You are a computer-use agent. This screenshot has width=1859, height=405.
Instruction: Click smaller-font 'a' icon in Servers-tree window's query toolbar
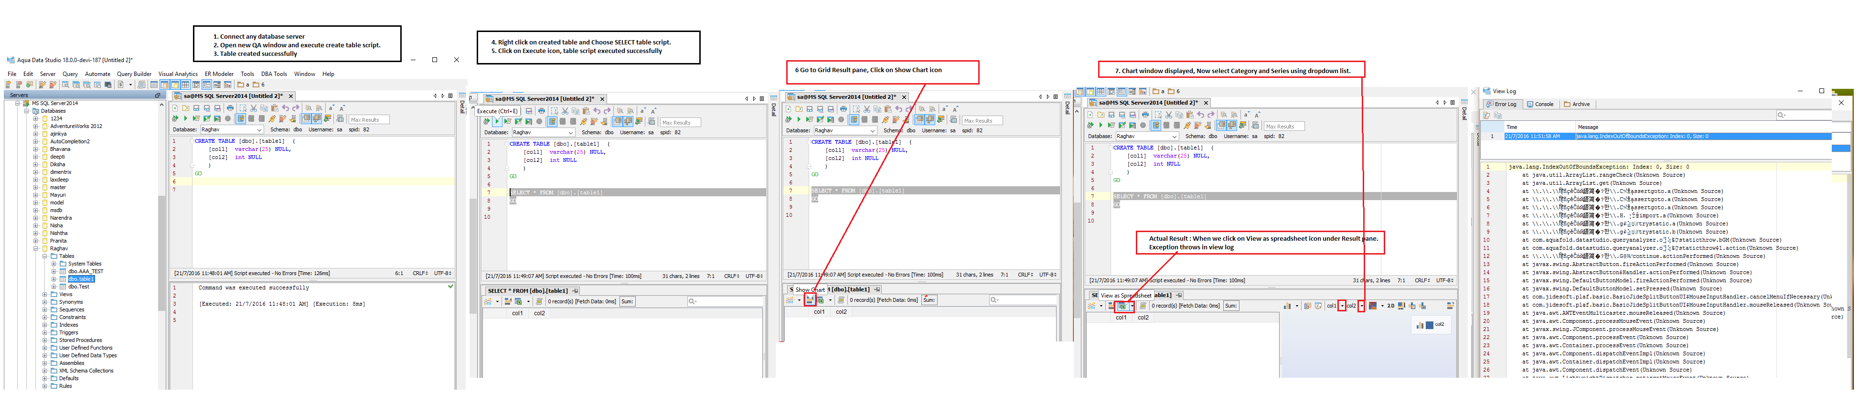point(331,108)
